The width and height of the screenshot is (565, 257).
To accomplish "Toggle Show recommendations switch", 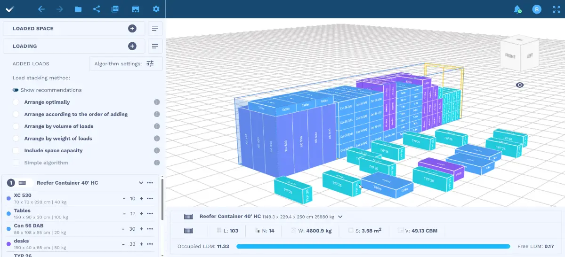I will [16, 90].
